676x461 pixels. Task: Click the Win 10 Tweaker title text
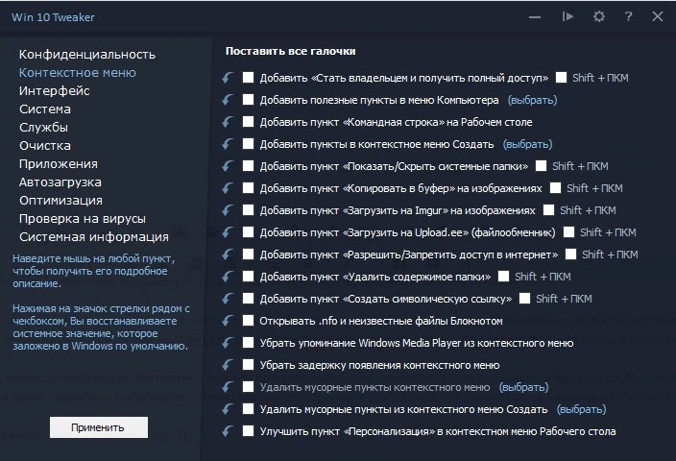point(53,17)
